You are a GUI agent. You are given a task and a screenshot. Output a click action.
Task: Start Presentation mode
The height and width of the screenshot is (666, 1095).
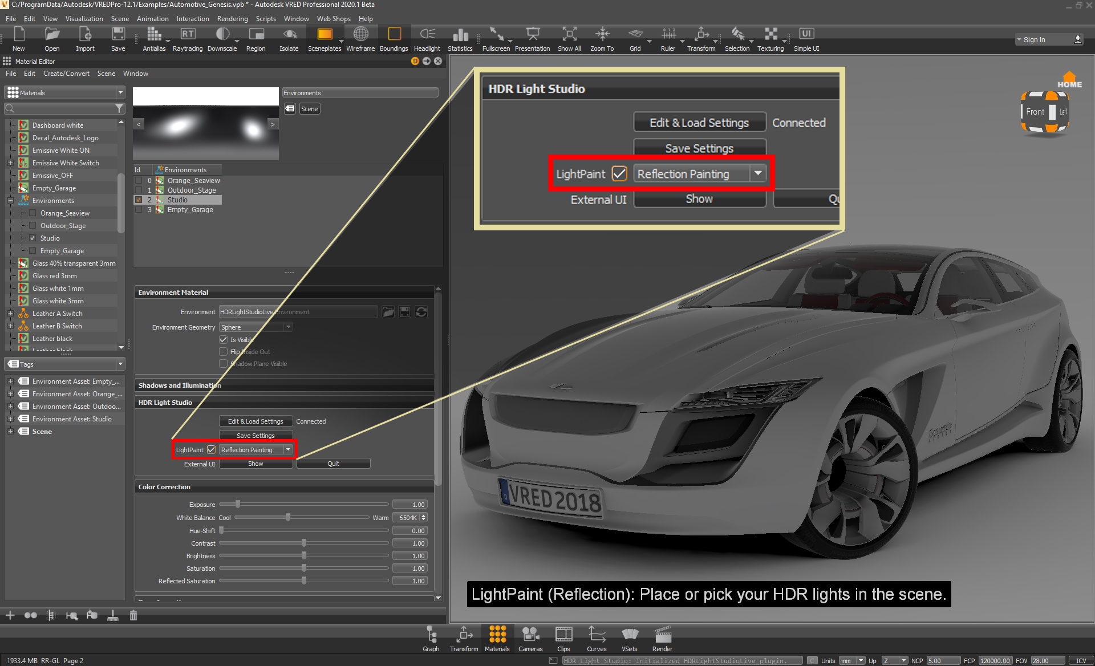[533, 39]
